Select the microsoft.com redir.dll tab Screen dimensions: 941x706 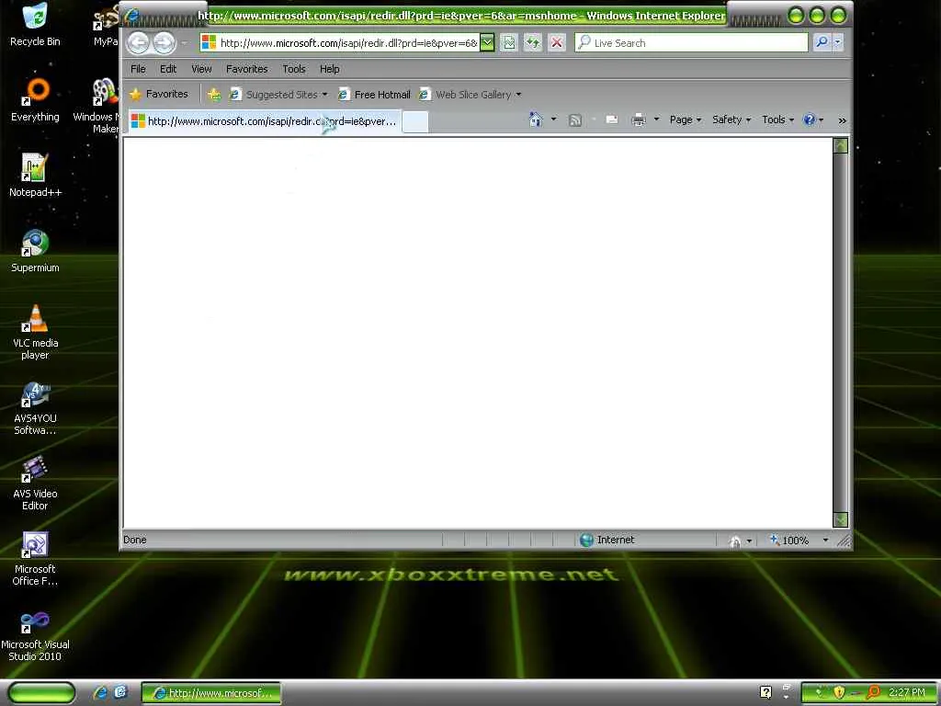264,121
